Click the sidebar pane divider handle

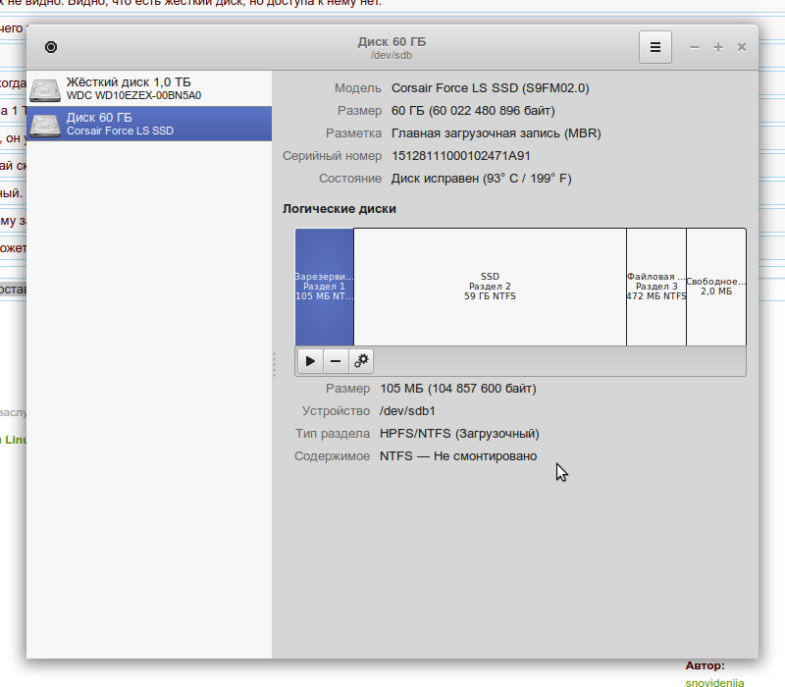point(274,365)
